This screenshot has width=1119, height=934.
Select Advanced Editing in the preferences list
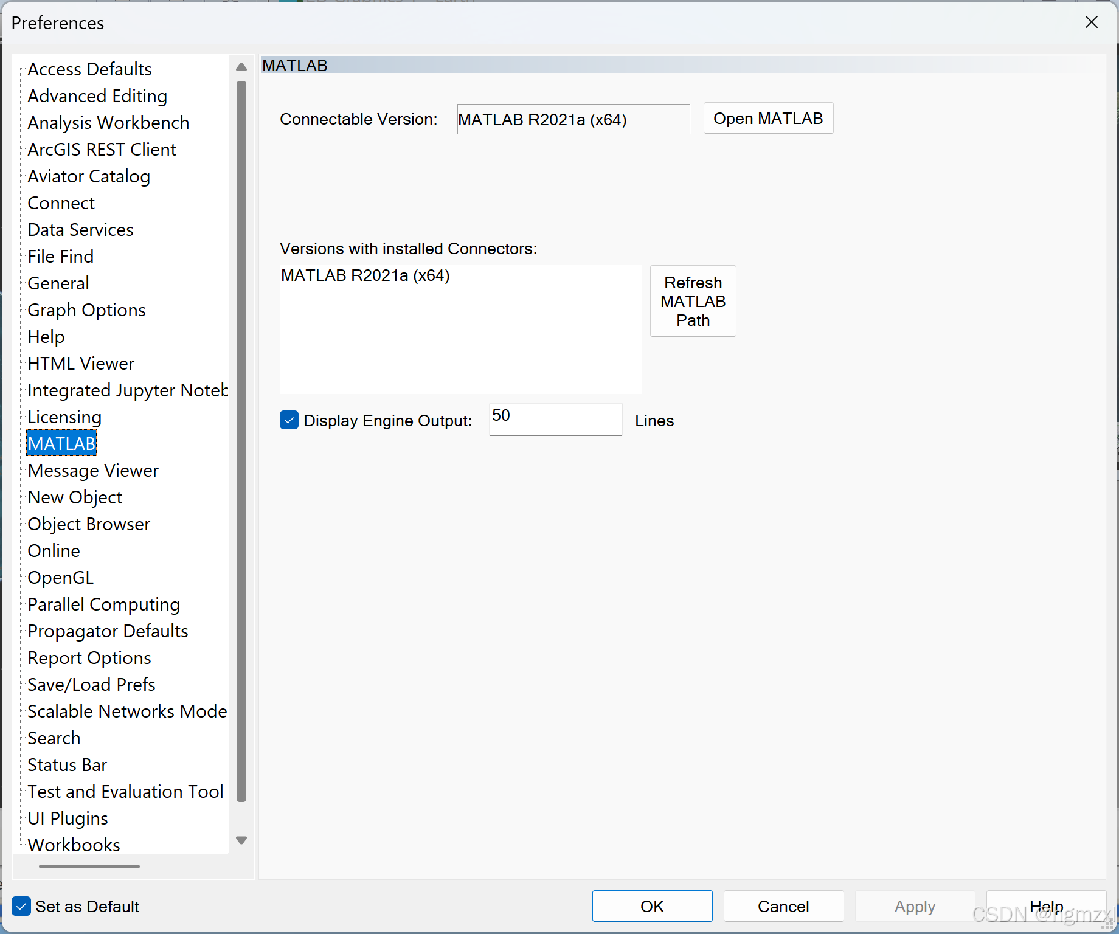click(x=97, y=96)
